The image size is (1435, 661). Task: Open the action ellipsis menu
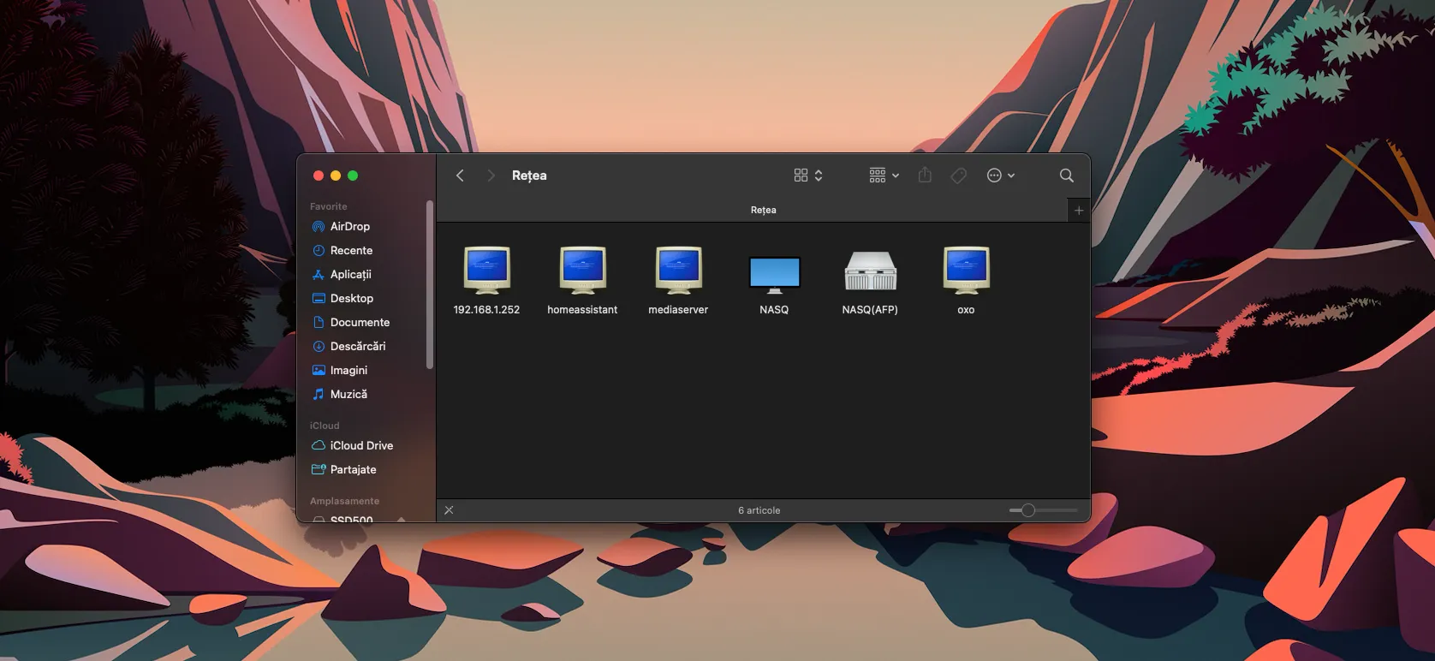click(x=1000, y=176)
